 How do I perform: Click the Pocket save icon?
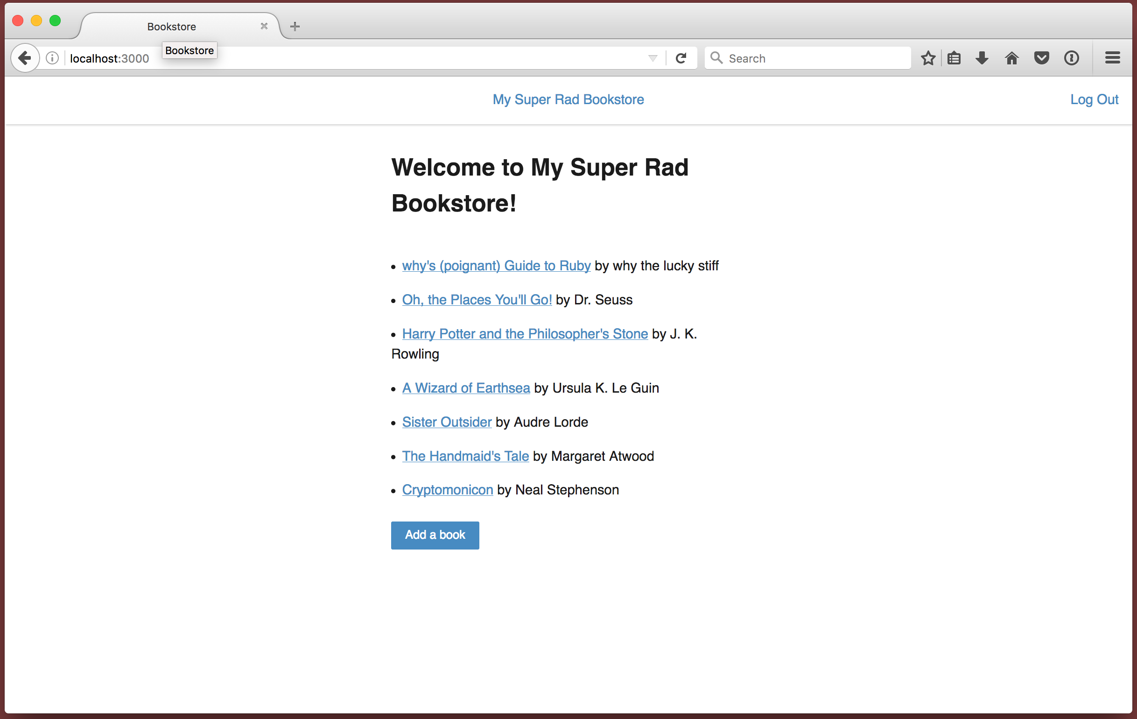1041,57
